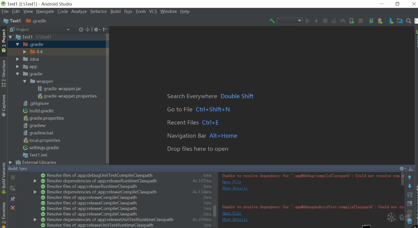Toggle soft wraps in build output
418x228 pixels.
[410, 195]
